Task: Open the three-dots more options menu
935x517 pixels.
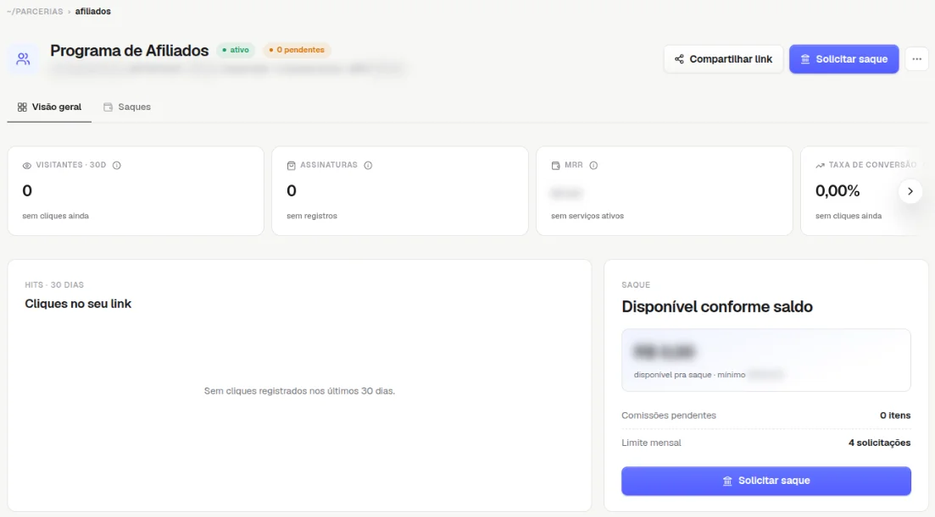Action: [x=916, y=59]
